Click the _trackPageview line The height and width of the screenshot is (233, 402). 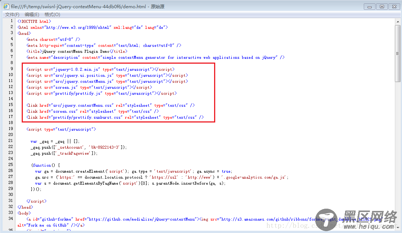[x=64, y=154]
